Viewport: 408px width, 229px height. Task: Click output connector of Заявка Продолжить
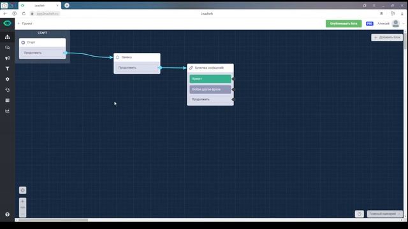160,67
